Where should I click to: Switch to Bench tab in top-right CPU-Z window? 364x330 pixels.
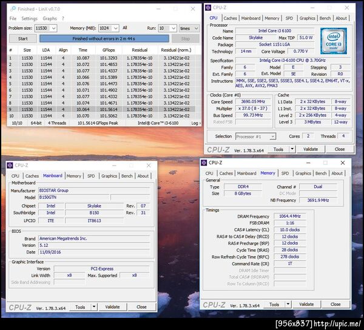(325, 18)
